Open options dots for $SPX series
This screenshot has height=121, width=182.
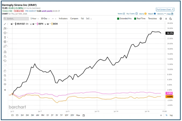[36, 24]
